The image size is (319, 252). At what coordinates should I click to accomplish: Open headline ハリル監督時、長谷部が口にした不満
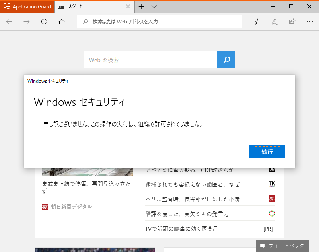click(x=193, y=199)
